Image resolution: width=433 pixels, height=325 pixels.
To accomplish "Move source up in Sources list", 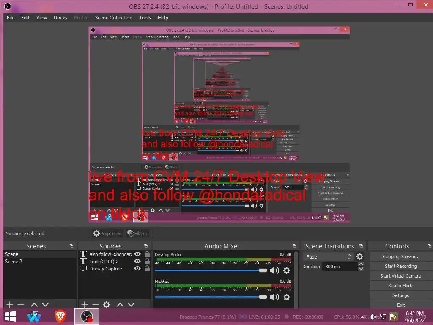I will (x=120, y=305).
